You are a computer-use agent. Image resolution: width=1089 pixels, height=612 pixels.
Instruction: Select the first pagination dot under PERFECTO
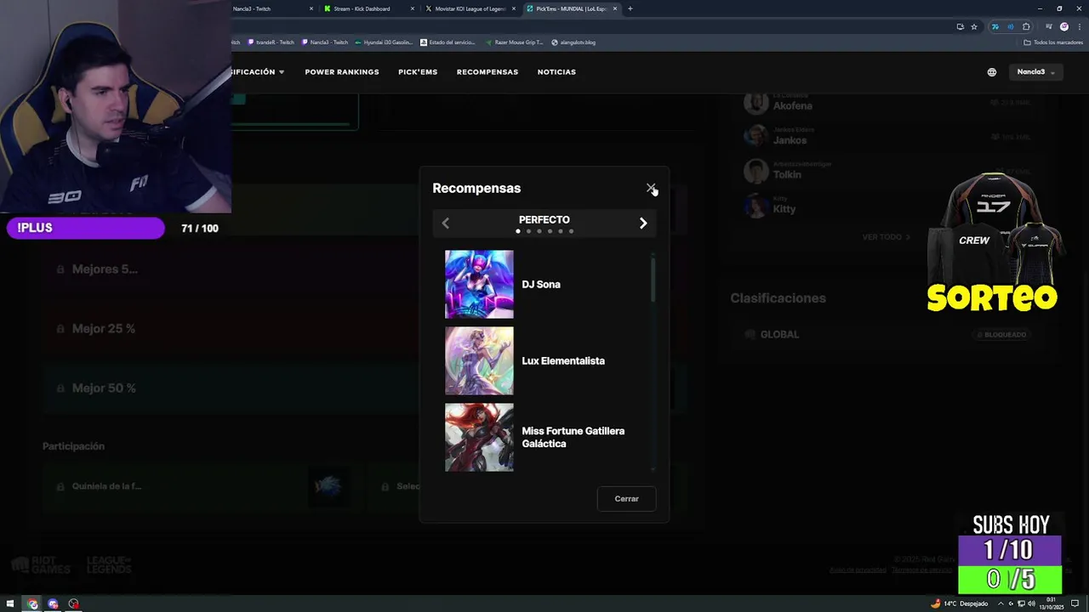tap(518, 231)
